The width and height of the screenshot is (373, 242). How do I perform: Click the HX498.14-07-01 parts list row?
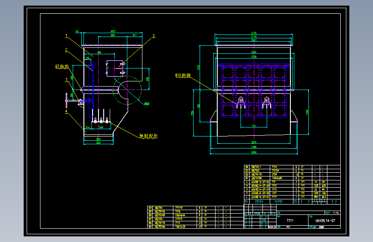292,197
